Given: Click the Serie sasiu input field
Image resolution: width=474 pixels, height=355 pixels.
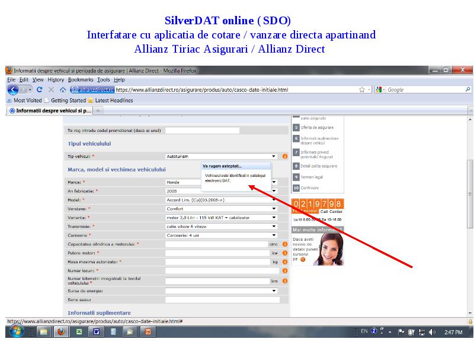Looking at the screenshot, I should click(x=223, y=300).
